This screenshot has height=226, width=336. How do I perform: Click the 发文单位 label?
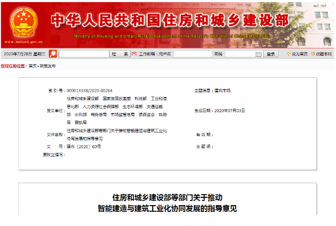56,111
